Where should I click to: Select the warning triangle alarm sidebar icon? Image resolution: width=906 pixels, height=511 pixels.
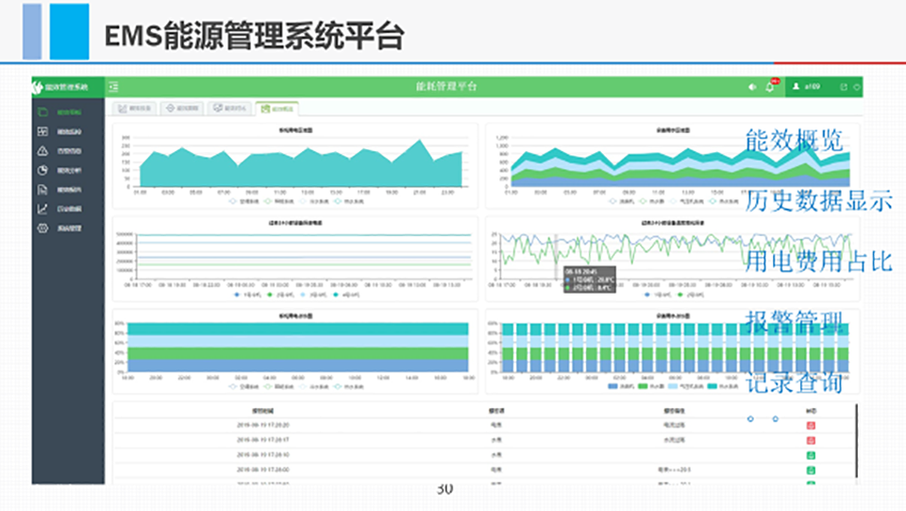pyautogui.click(x=42, y=151)
